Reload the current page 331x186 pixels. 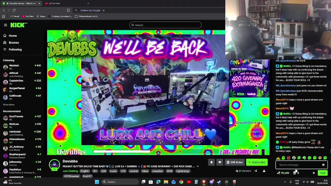click(14, 10)
